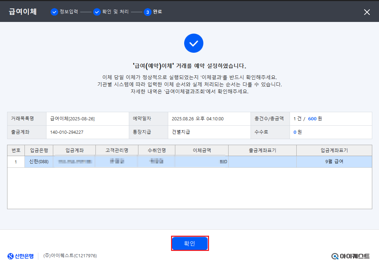Click the 아이퀘스트 logo at bottom right
Viewport: 379px width, 264px height.
click(350, 256)
